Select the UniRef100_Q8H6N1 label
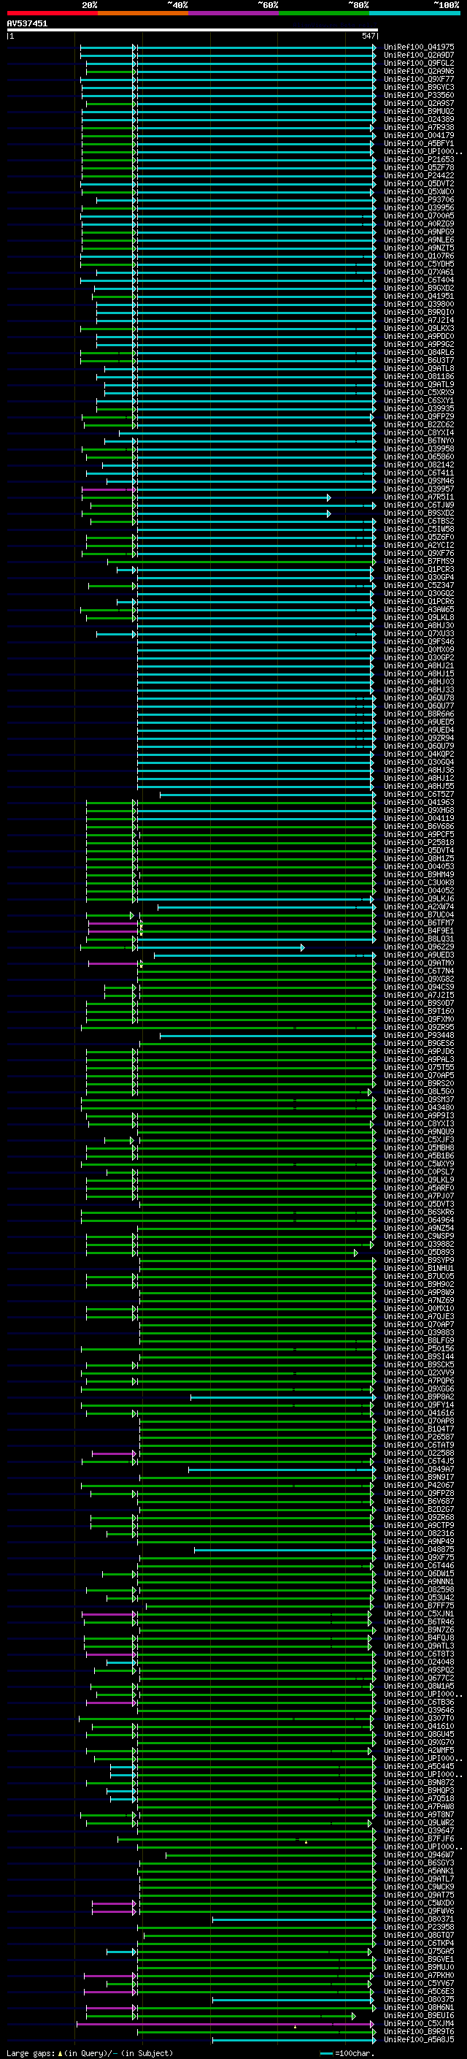This screenshot has width=467, height=2059. click(419, 2007)
